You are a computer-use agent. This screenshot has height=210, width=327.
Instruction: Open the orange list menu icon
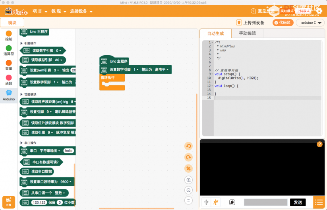point(319,202)
